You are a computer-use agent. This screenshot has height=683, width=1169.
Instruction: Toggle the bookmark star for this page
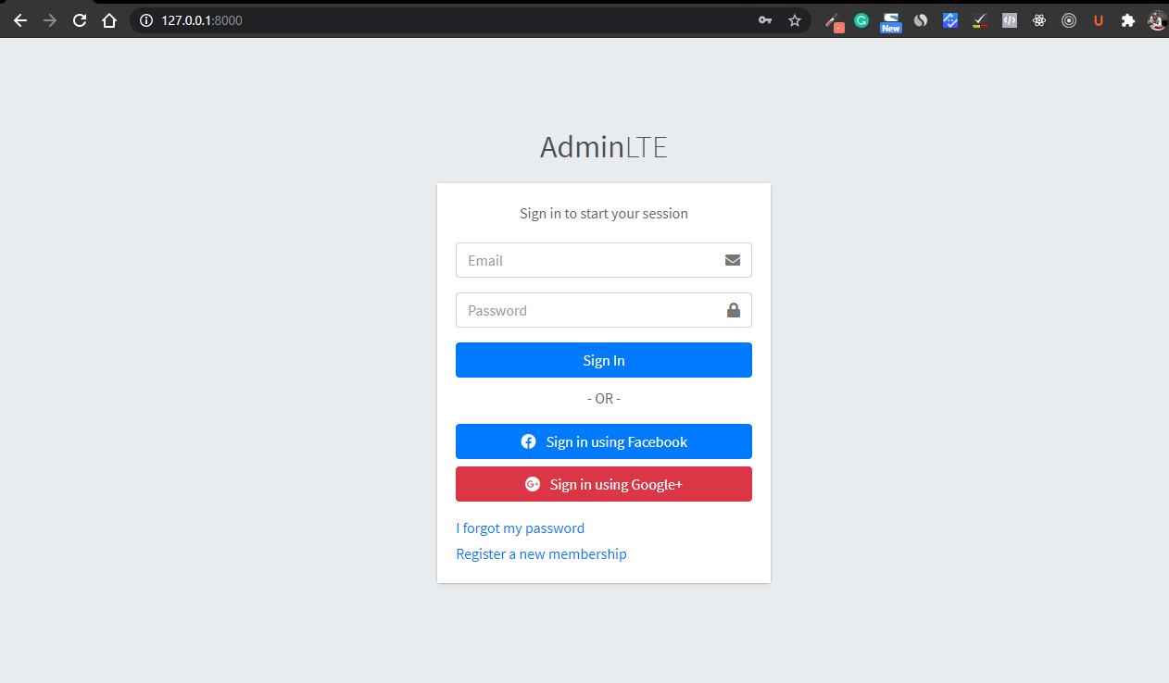795,19
